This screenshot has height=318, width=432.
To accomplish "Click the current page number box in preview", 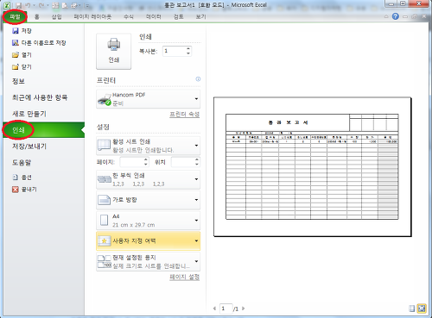I will click(226, 309).
